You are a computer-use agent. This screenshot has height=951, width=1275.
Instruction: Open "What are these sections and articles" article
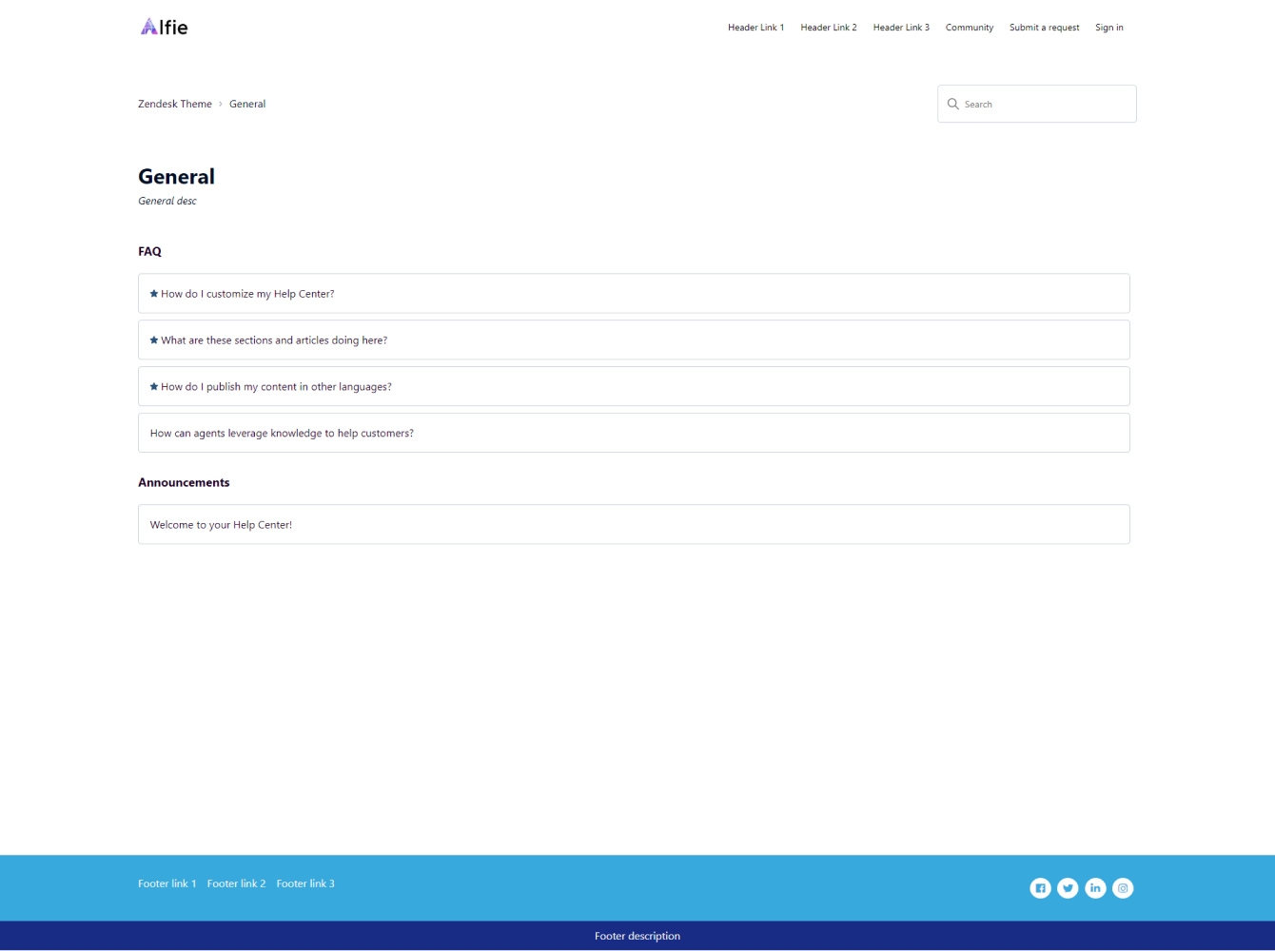click(x=274, y=340)
